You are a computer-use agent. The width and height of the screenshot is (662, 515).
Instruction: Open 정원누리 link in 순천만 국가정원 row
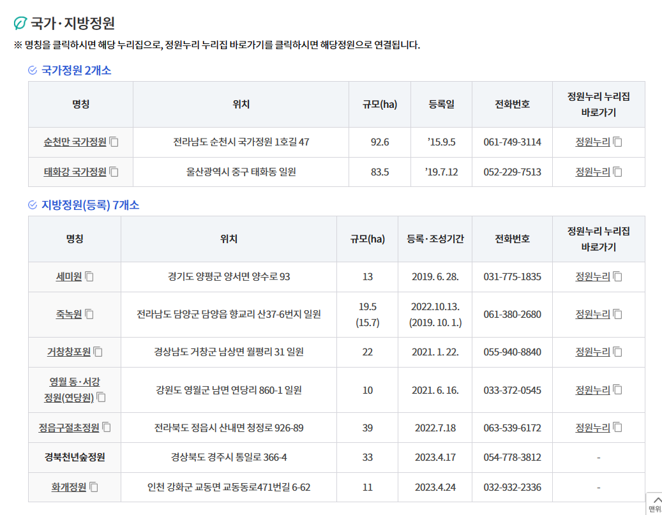tap(592, 142)
